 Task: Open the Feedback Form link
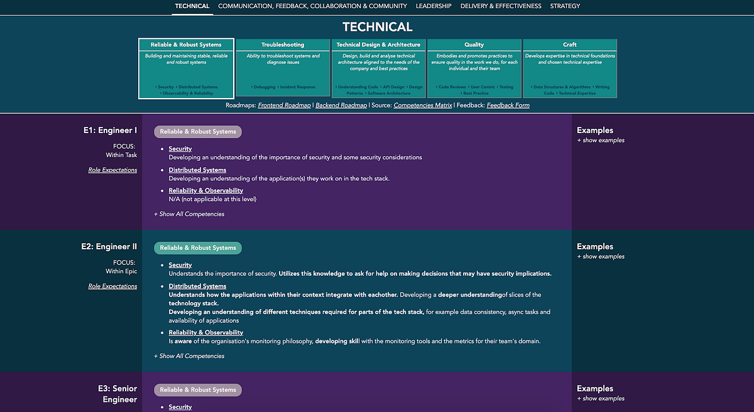[508, 105]
